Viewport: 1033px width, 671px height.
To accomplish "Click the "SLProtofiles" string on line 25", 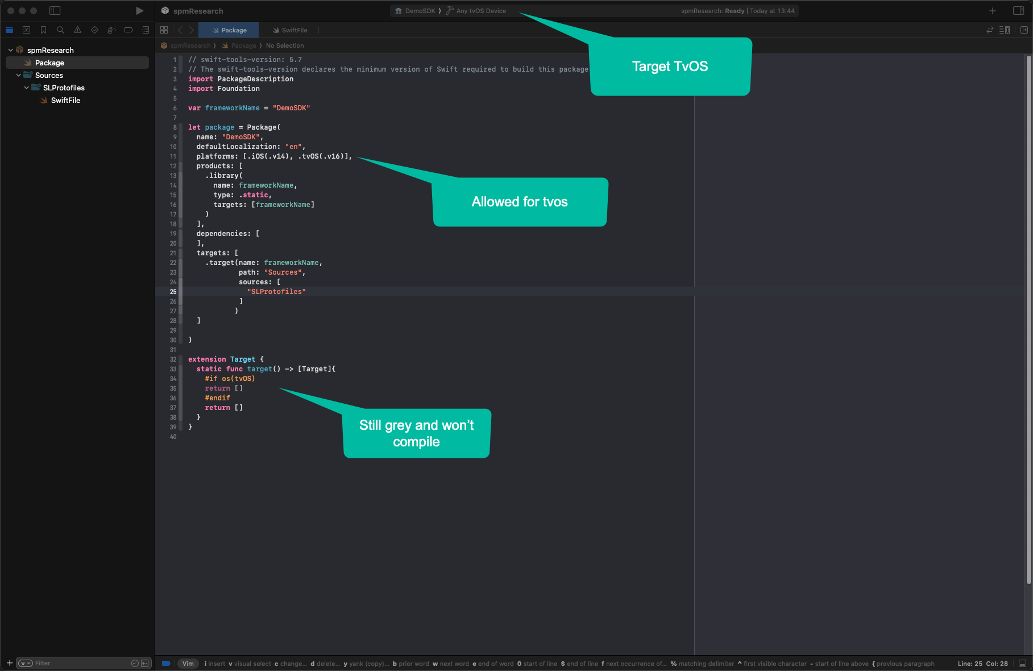I will [x=276, y=292].
